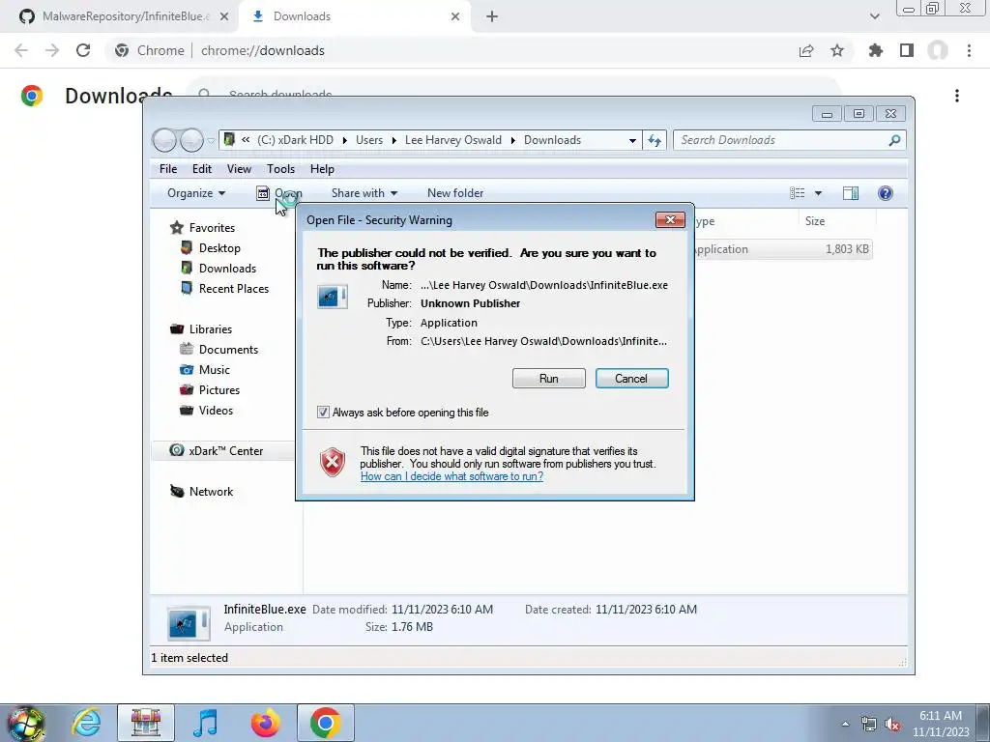Open Music library
This screenshot has width=990, height=742.
pyautogui.click(x=214, y=370)
